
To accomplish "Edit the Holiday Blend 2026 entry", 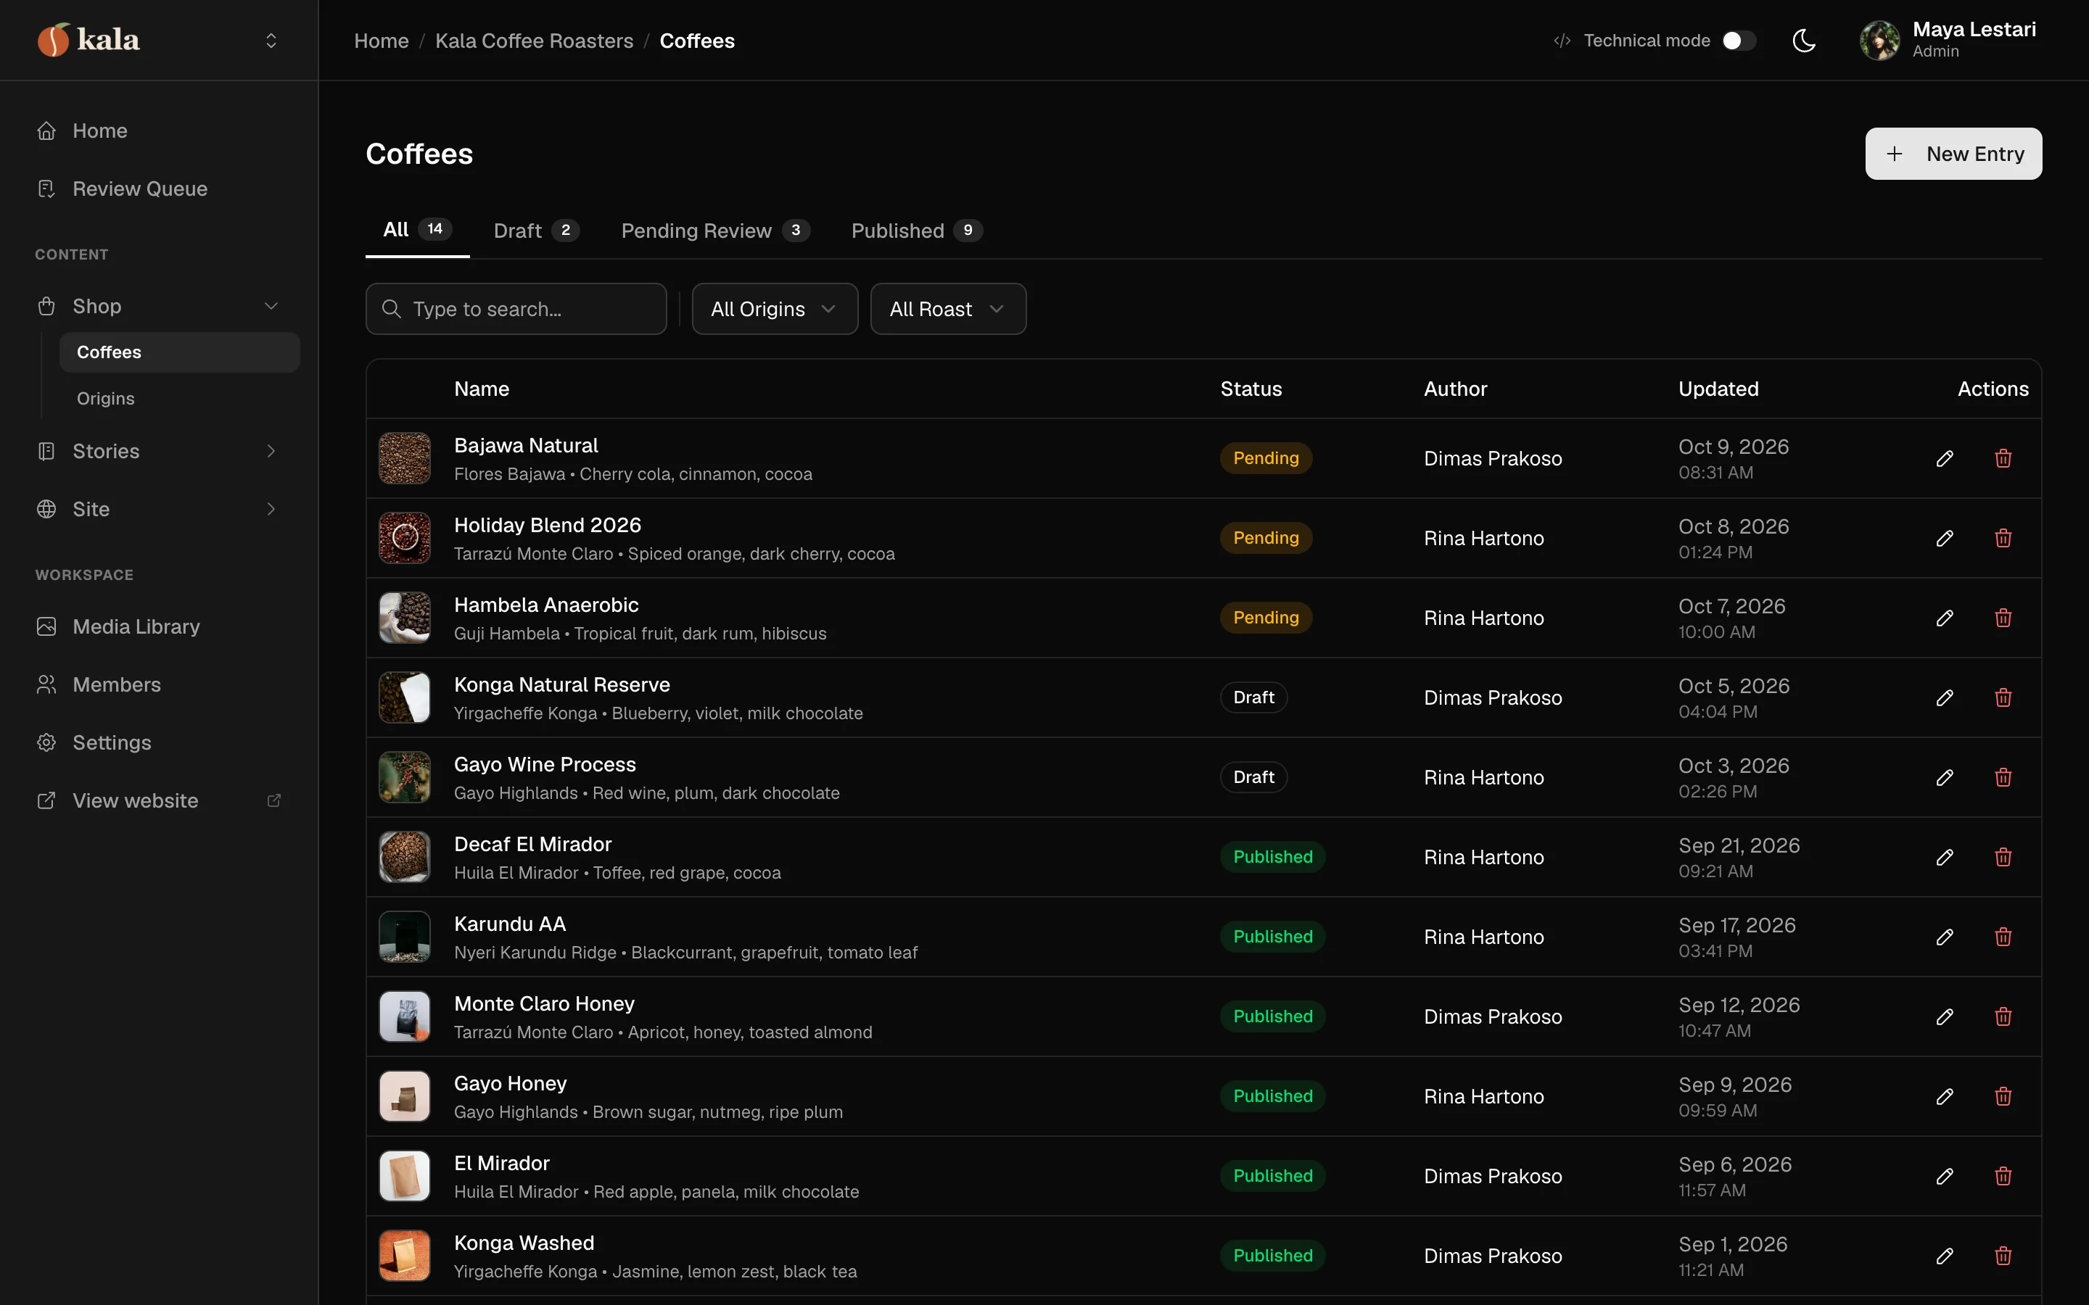I will pyautogui.click(x=1944, y=538).
